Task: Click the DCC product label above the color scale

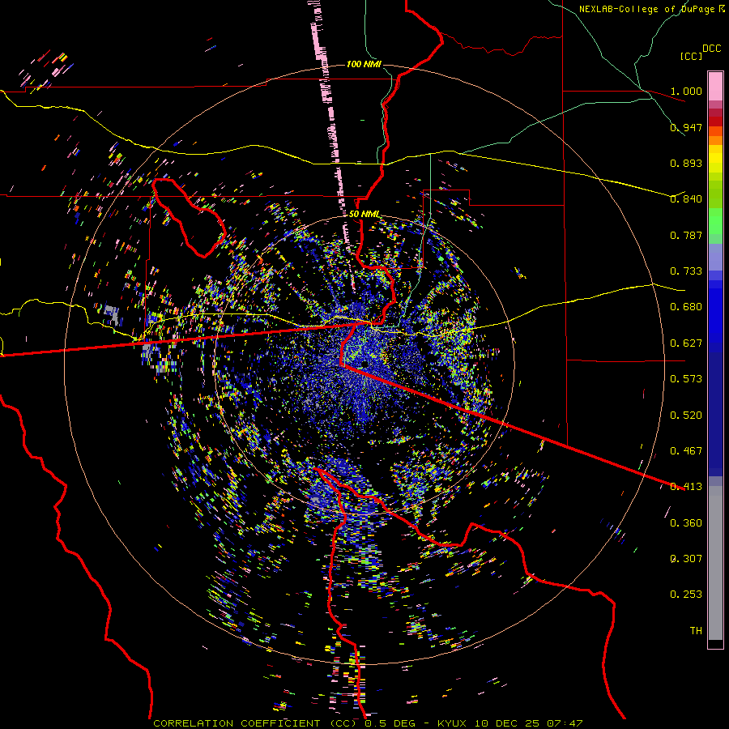Action: (711, 49)
